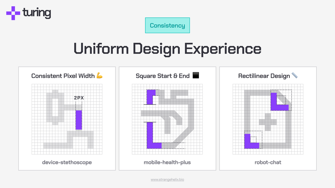Click the purple stem in stethoscope icon
The width and height of the screenshot is (335, 188).
(79, 120)
